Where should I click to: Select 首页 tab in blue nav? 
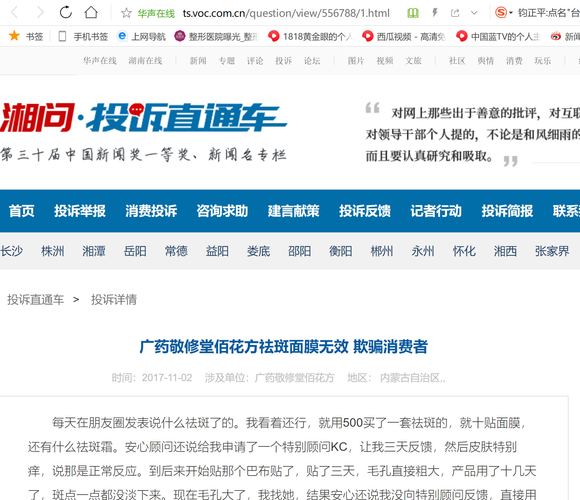pos(22,211)
